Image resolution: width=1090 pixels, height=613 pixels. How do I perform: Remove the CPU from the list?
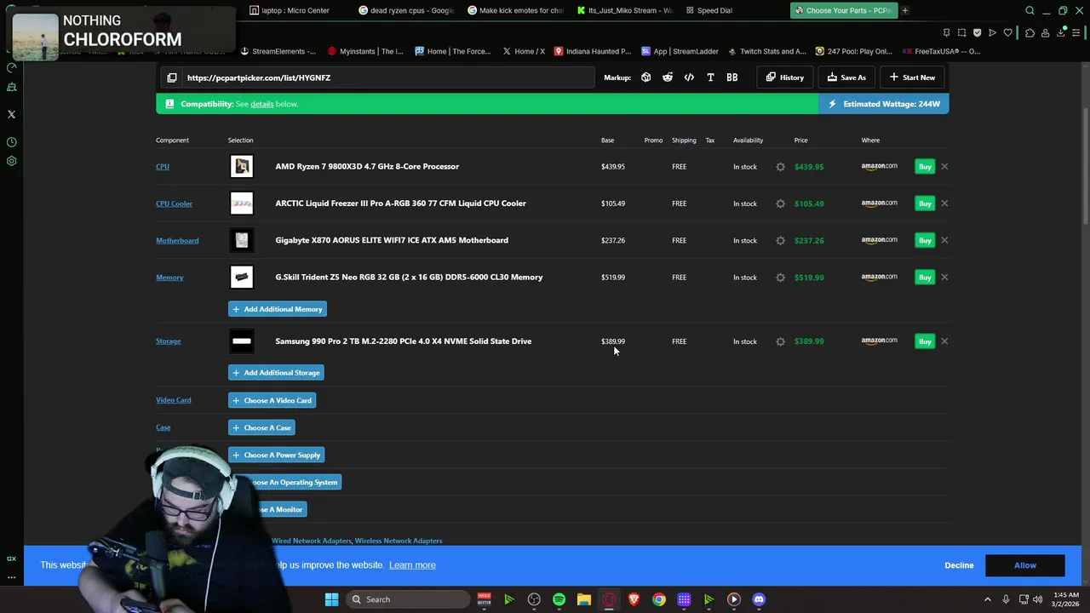(x=944, y=167)
